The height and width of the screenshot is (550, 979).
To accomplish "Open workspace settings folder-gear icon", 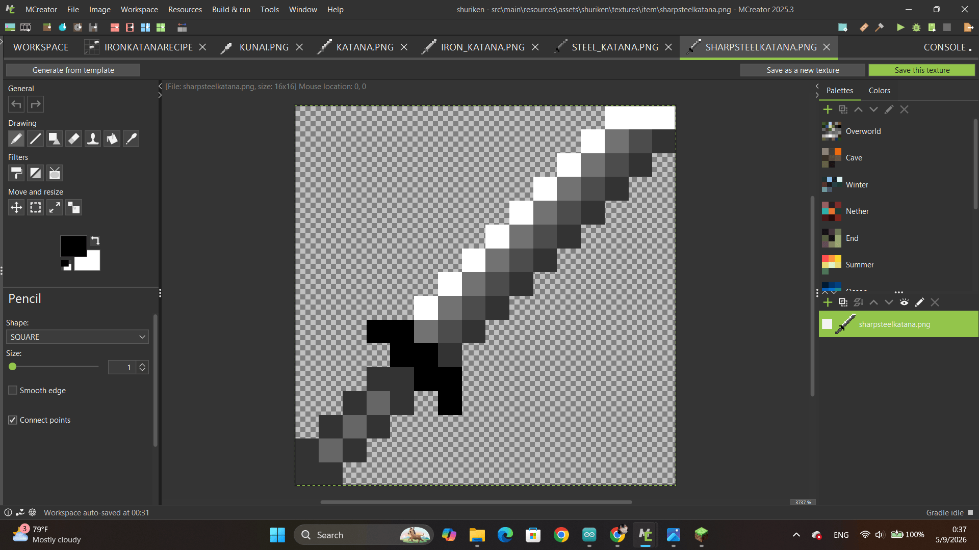I will (842, 28).
